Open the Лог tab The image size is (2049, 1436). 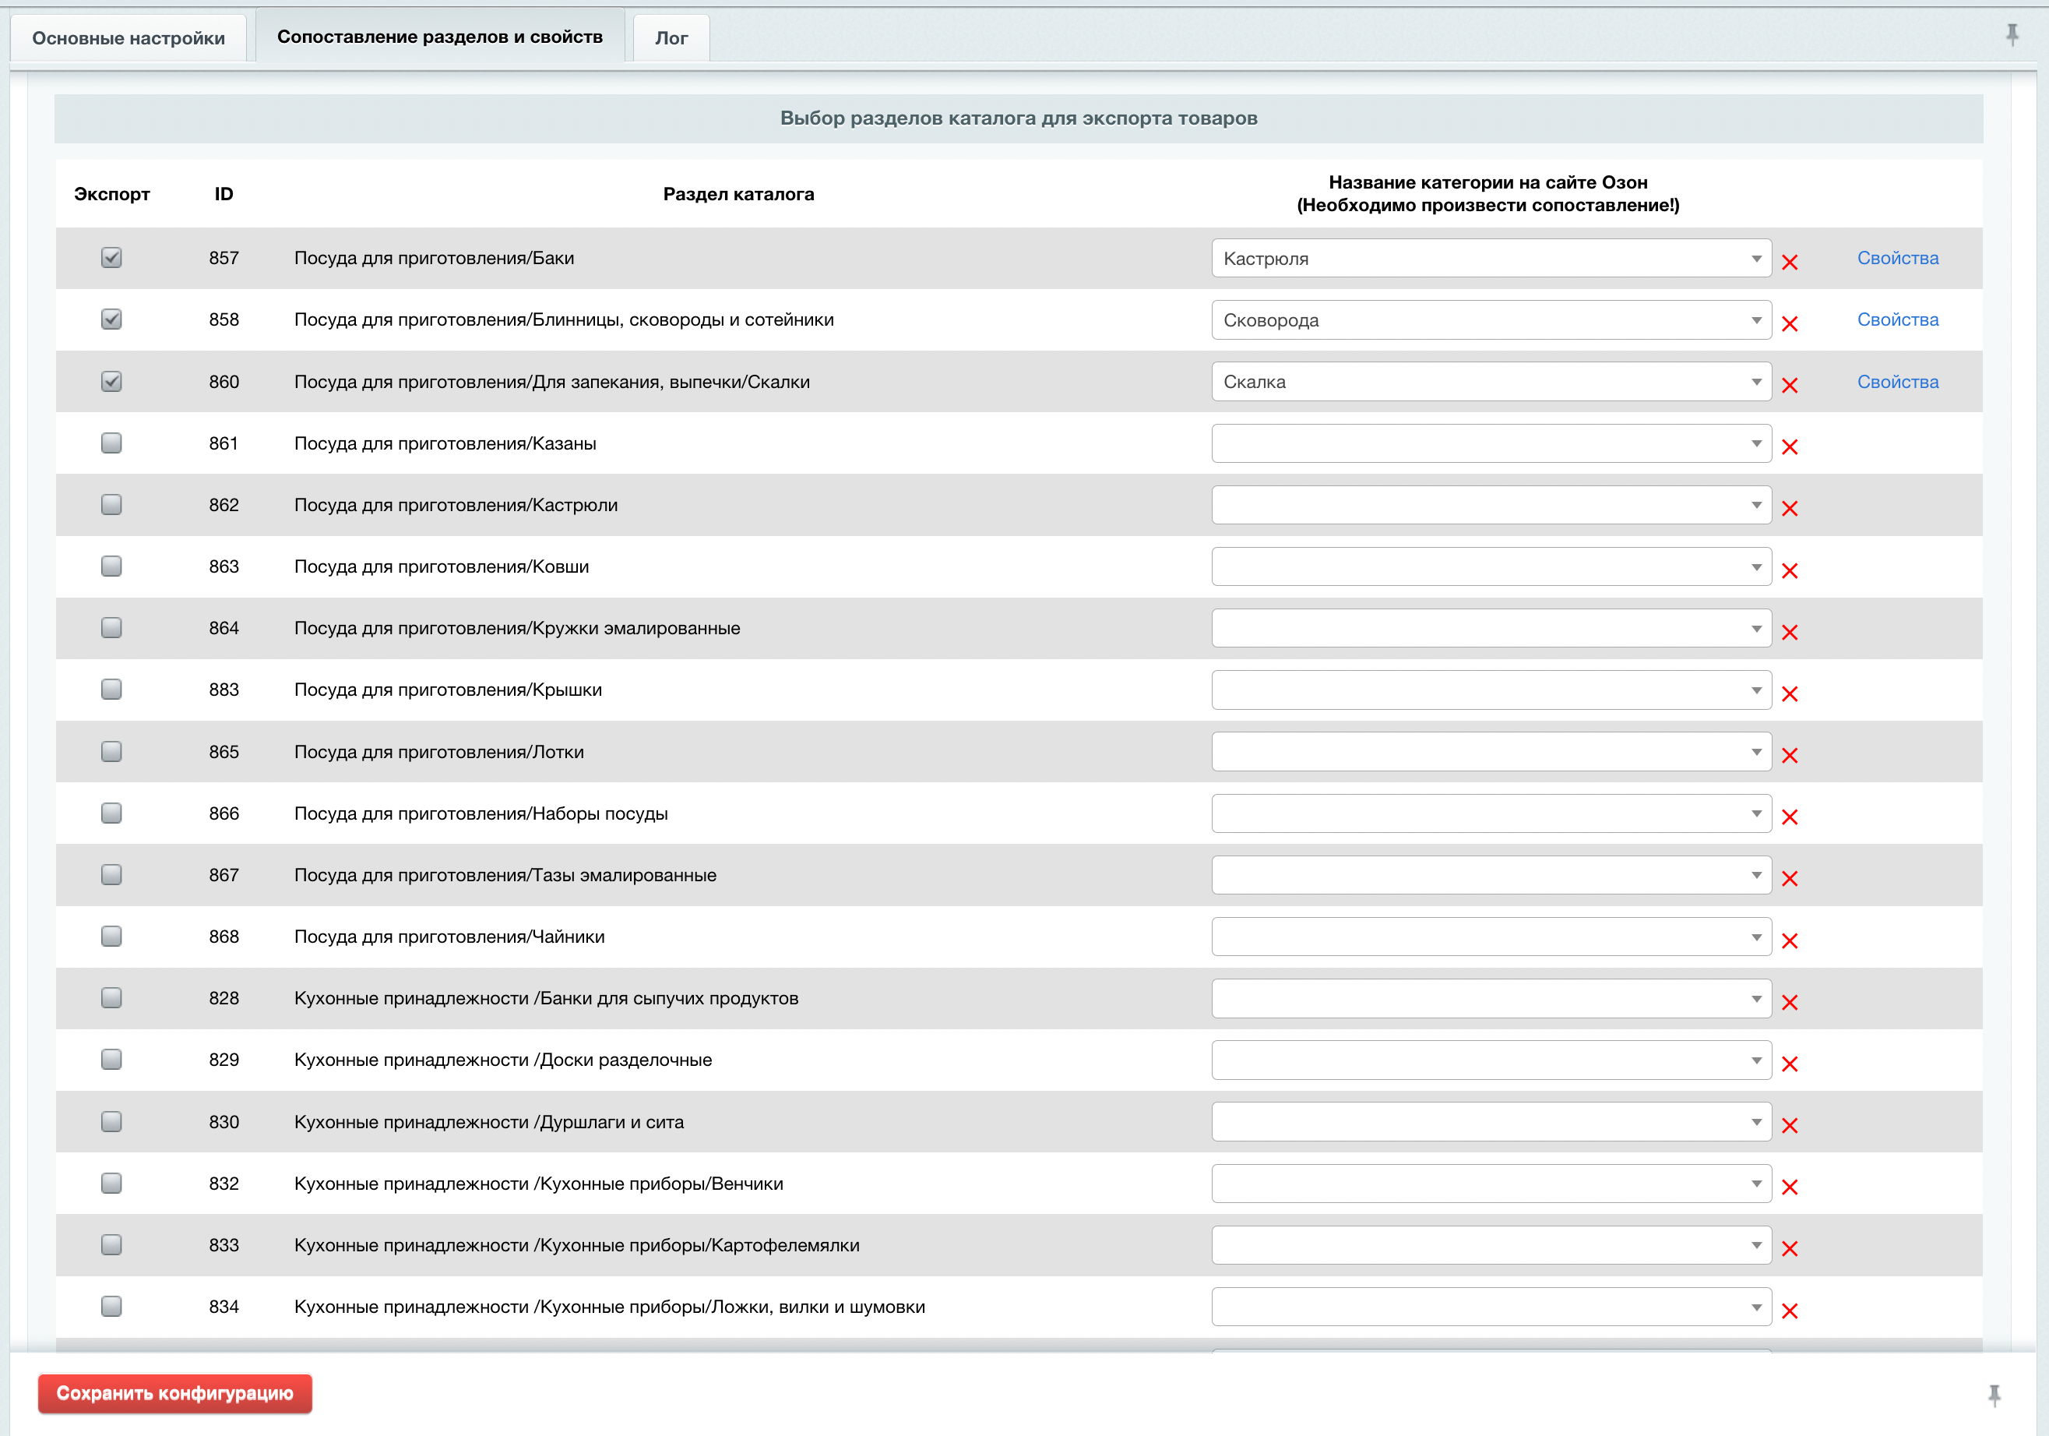point(671,38)
